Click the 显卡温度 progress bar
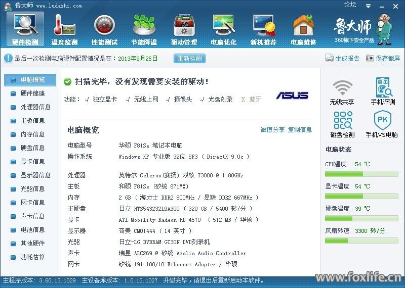The image size is (405, 288). (x=361, y=196)
